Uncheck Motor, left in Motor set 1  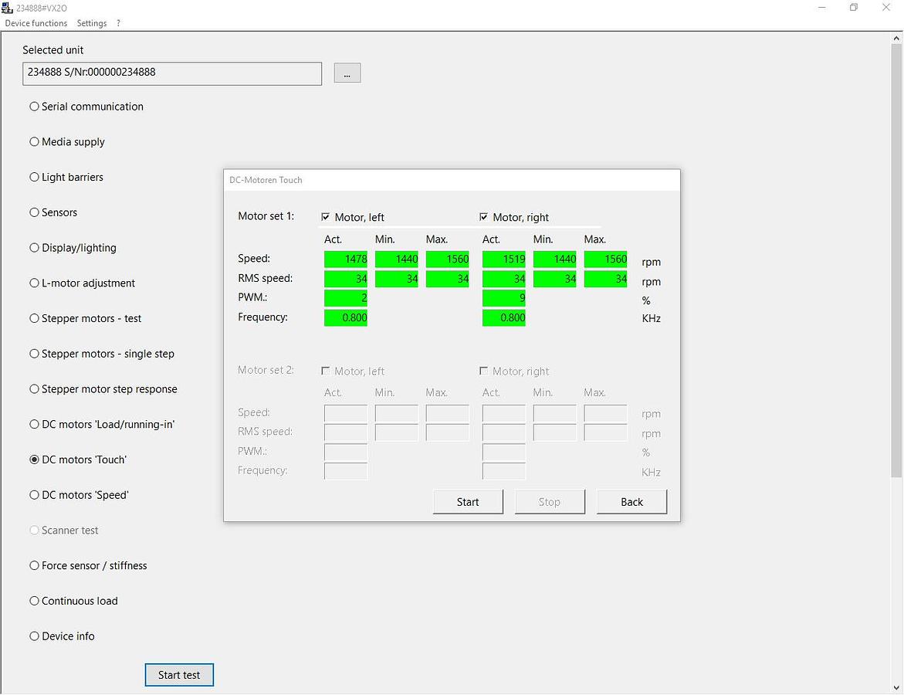[325, 217]
